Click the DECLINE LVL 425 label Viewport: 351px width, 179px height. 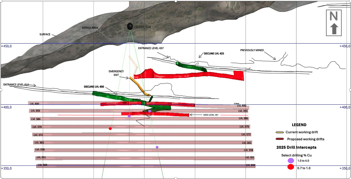click(x=214, y=53)
